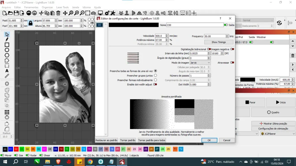Zoom out with the minus magnifier icon

click(x=82, y=13)
